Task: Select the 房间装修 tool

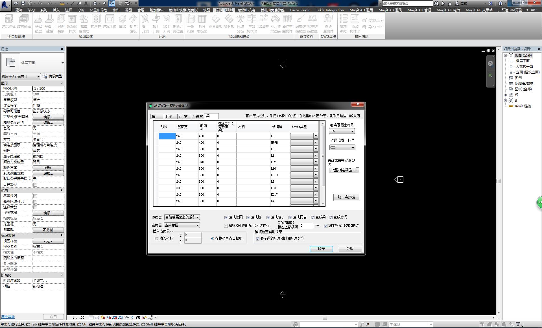Action: (61, 24)
